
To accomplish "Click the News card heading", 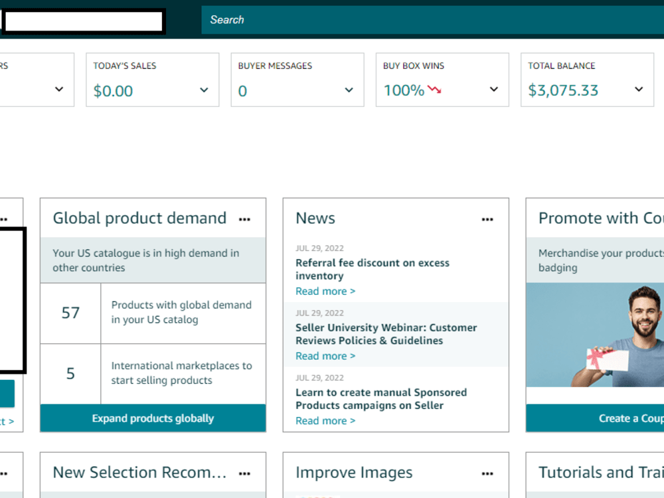I will [315, 218].
